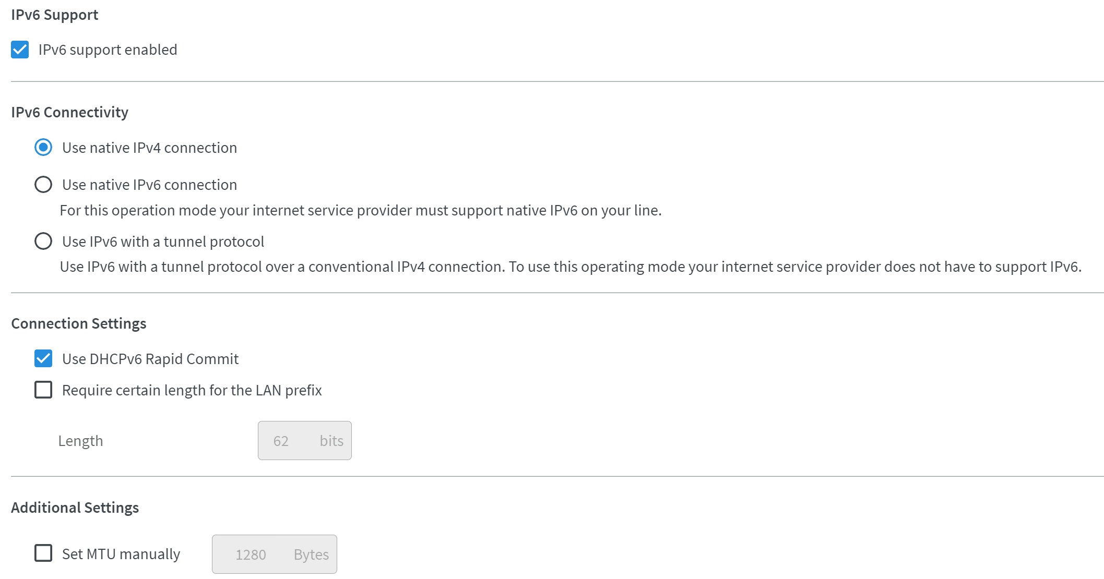The height and width of the screenshot is (579, 1104).
Task: Click the IPv6 support enabled label text
Action: click(108, 50)
